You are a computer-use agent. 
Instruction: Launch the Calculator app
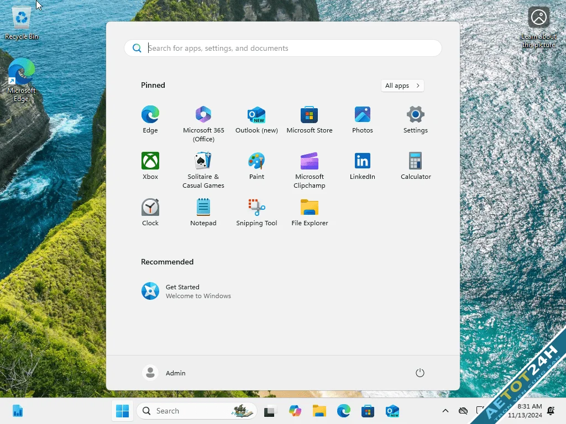coord(415,165)
